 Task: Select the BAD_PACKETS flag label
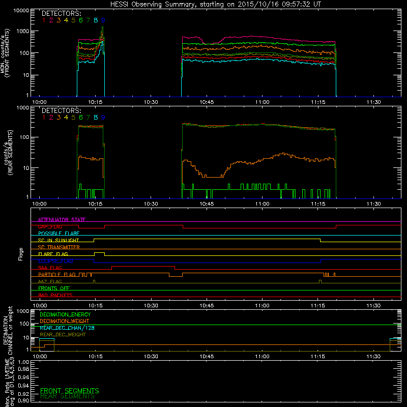55,295
